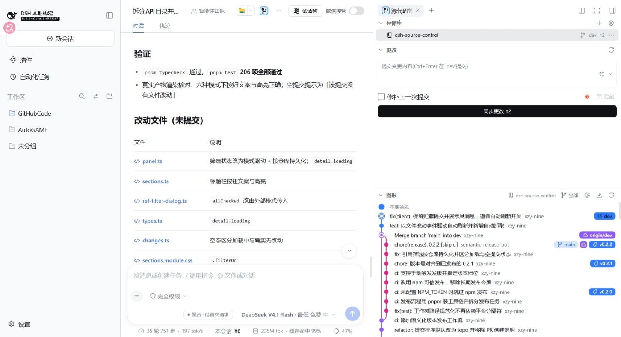Screen dimensions: 621x337
Task: Open the 完全权限 permission dropdown
Action: click(168, 296)
